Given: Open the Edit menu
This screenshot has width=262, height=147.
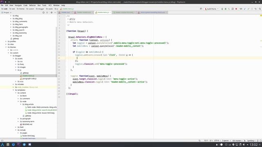Looking at the screenshot, I should tap(7, 5).
